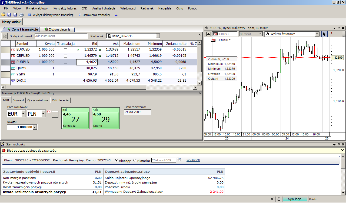This screenshot has width=346, height=203.
Task: Click the FX icon beside the PLN currency box
Action: [x=49, y=112]
